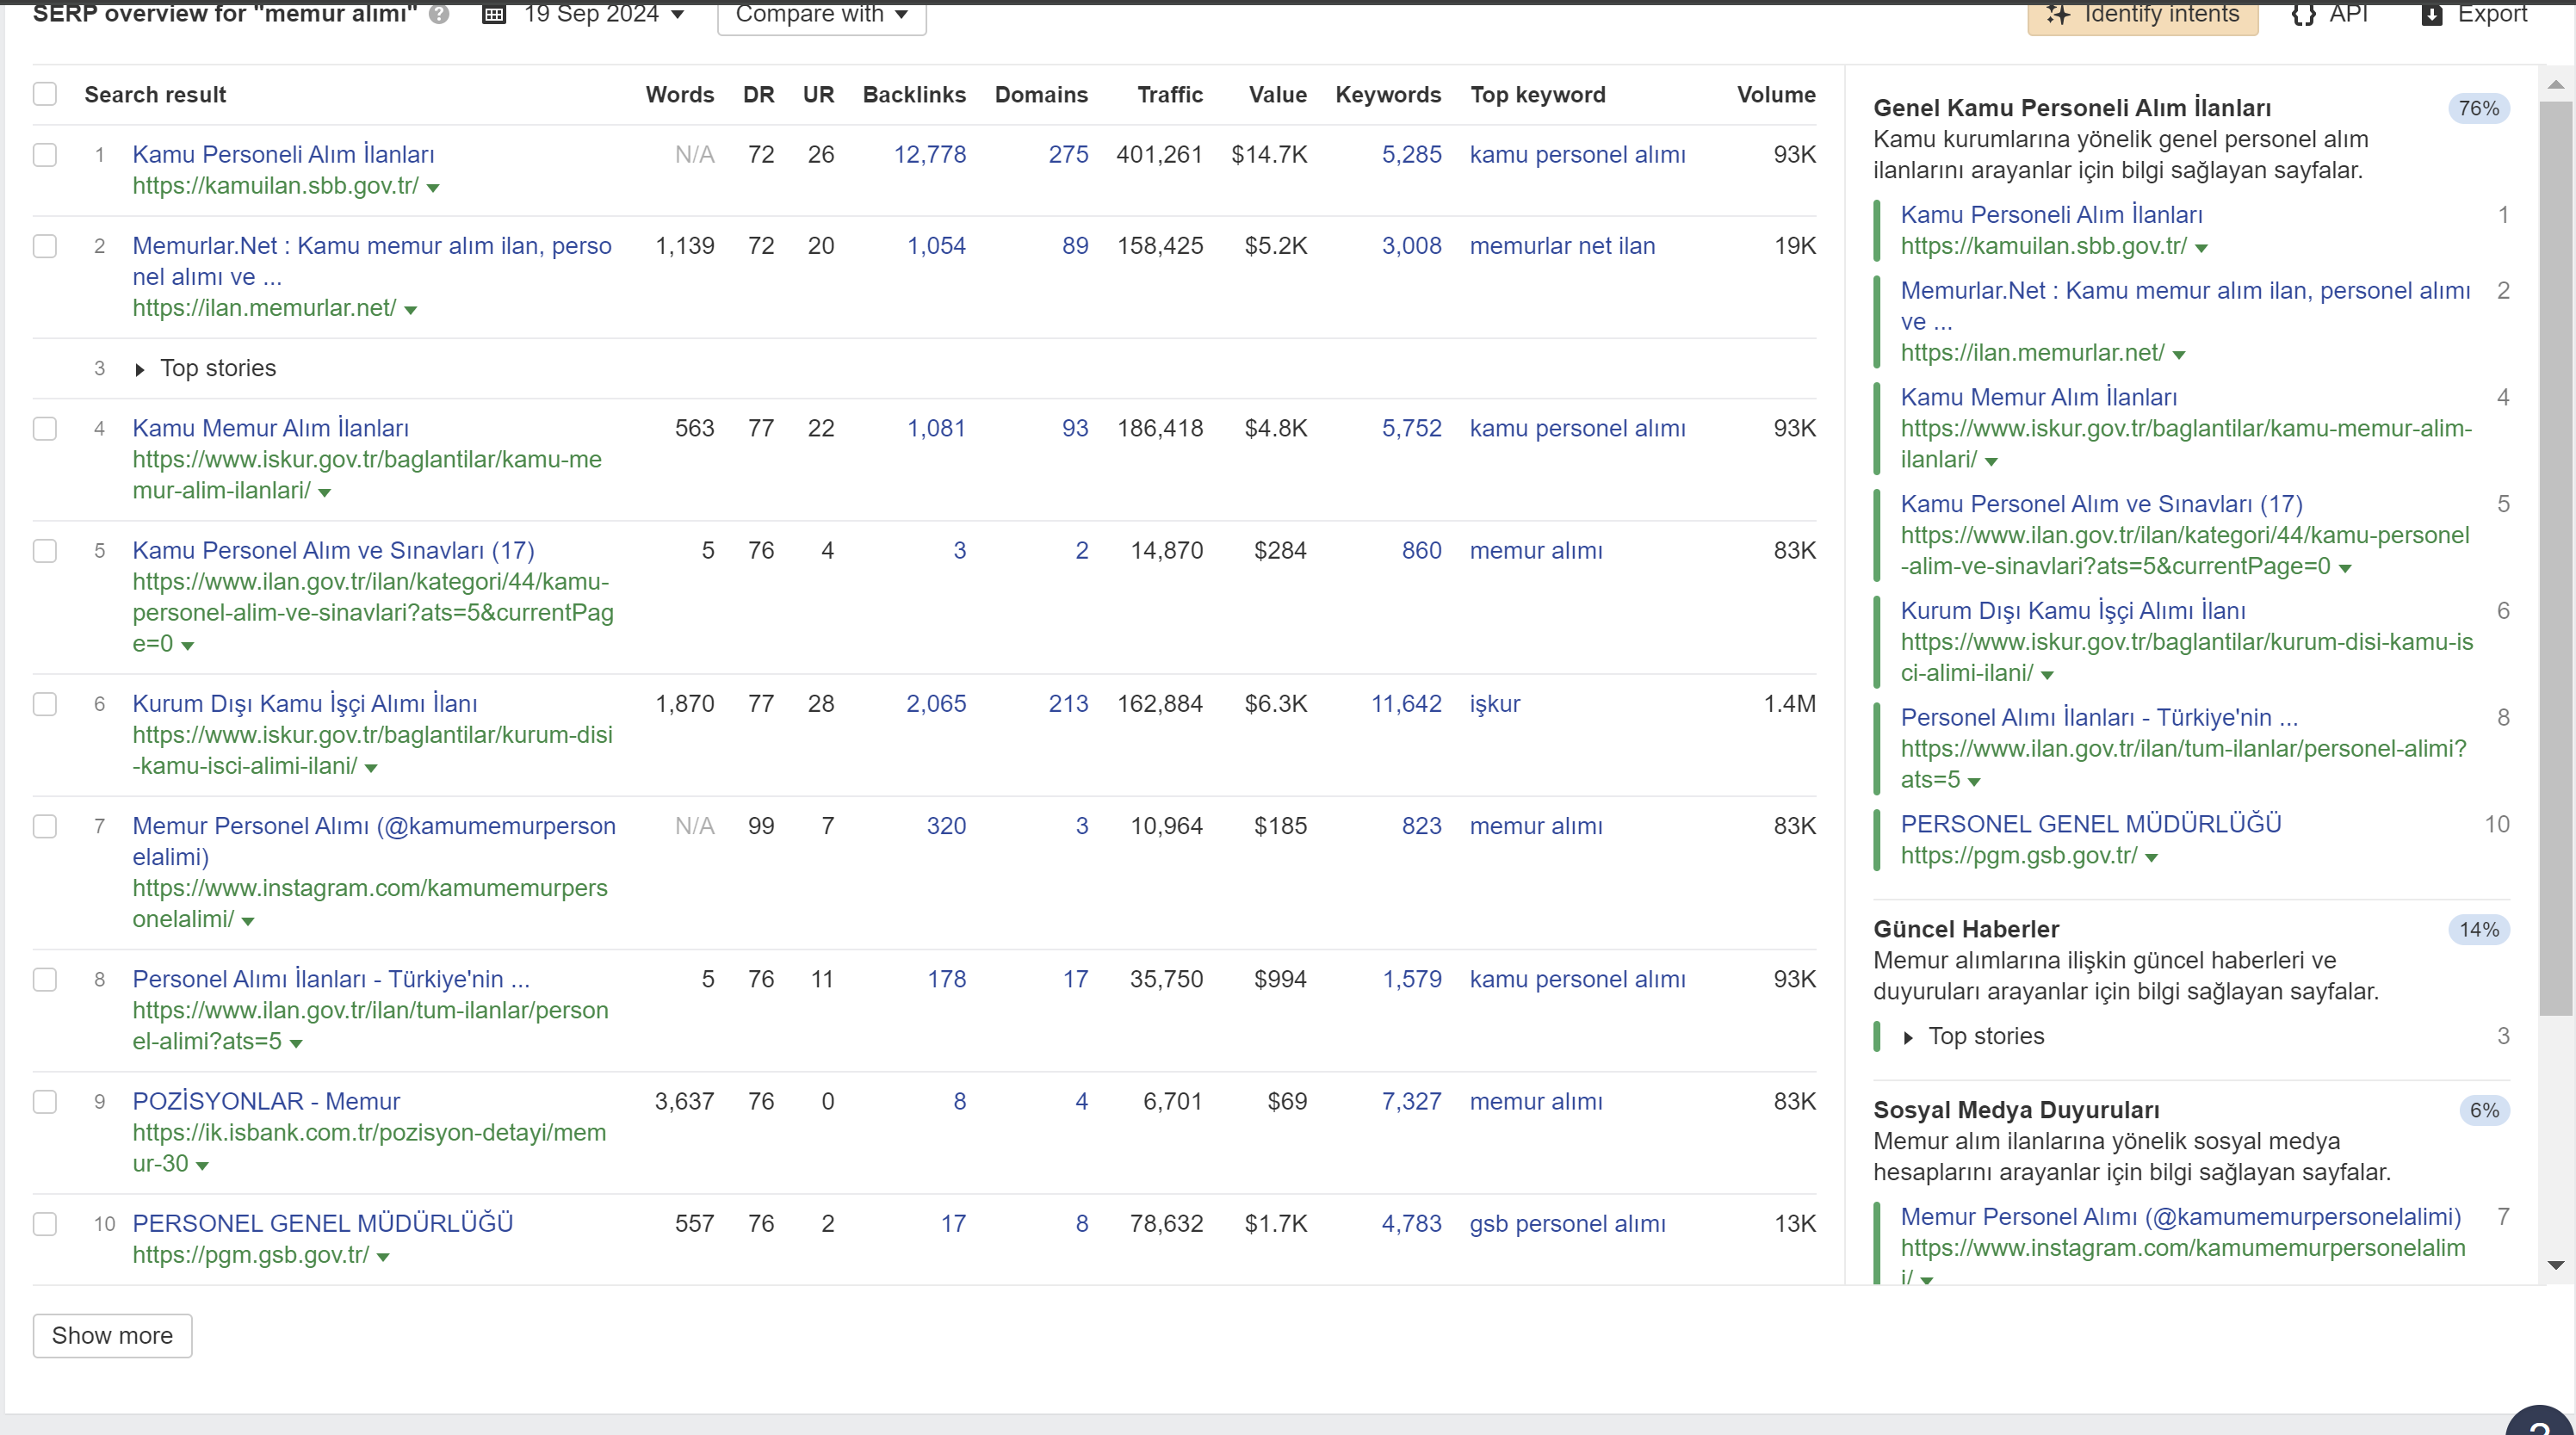The image size is (2576, 1435).
Task: Click the sparkle icon on Identify intents
Action: [2058, 14]
